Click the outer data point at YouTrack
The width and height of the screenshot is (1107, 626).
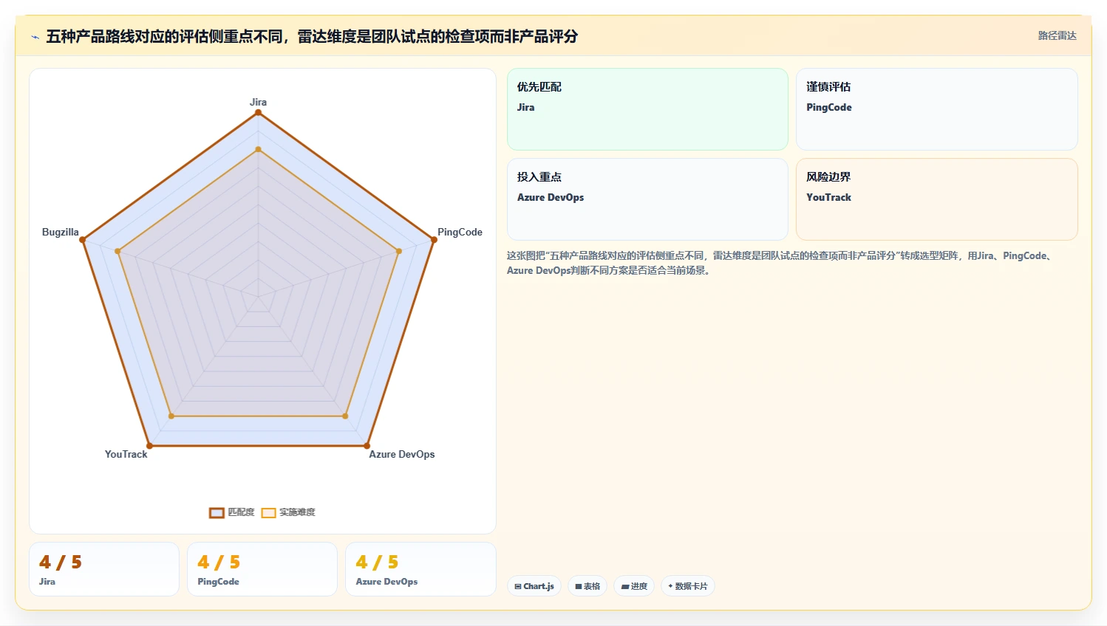pyautogui.click(x=149, y=445)
